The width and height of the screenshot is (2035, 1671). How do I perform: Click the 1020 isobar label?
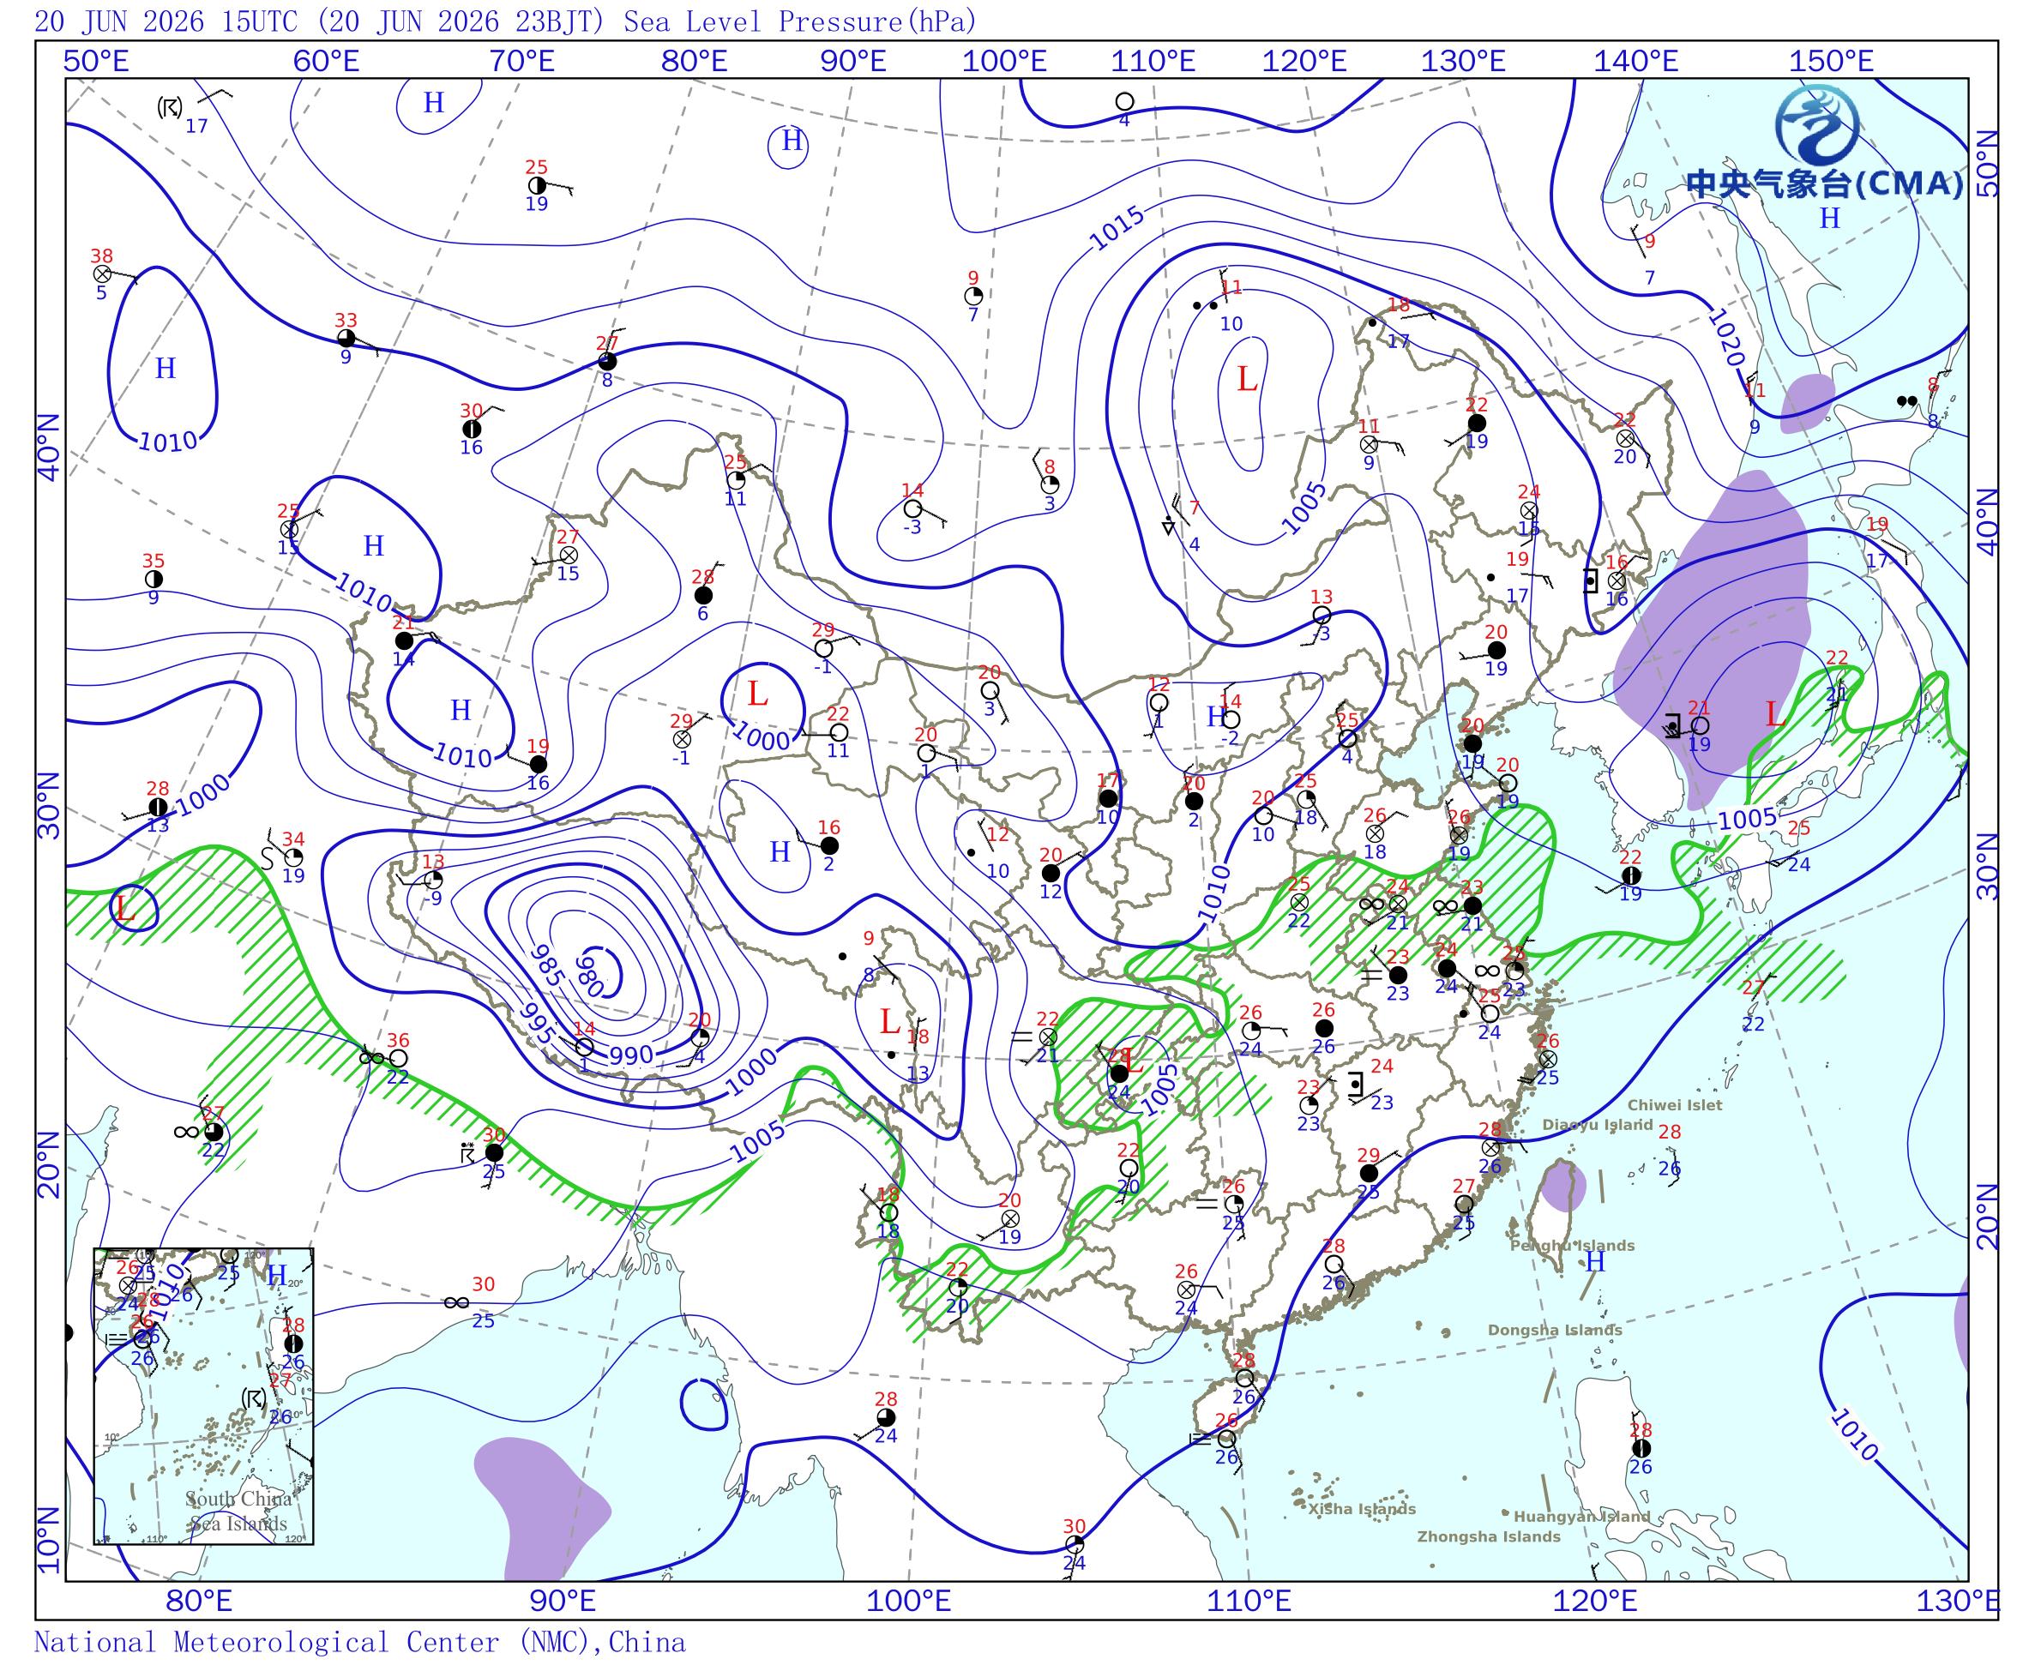(1726, 338)
